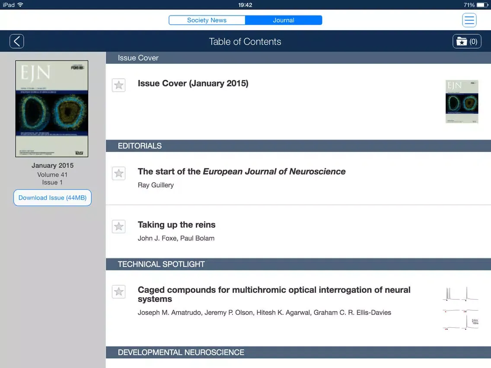Open the hamburger menu icon
Image resolution: width=491 pixels, height=368 pixels.
coord(469,20)
